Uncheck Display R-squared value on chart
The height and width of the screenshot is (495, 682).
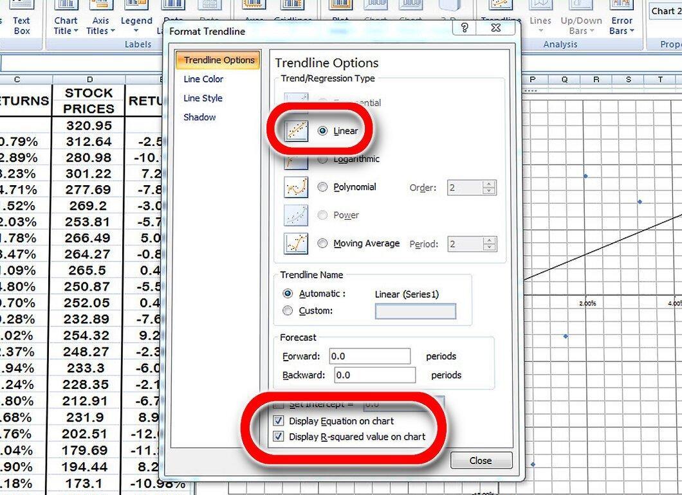(279, 437)
